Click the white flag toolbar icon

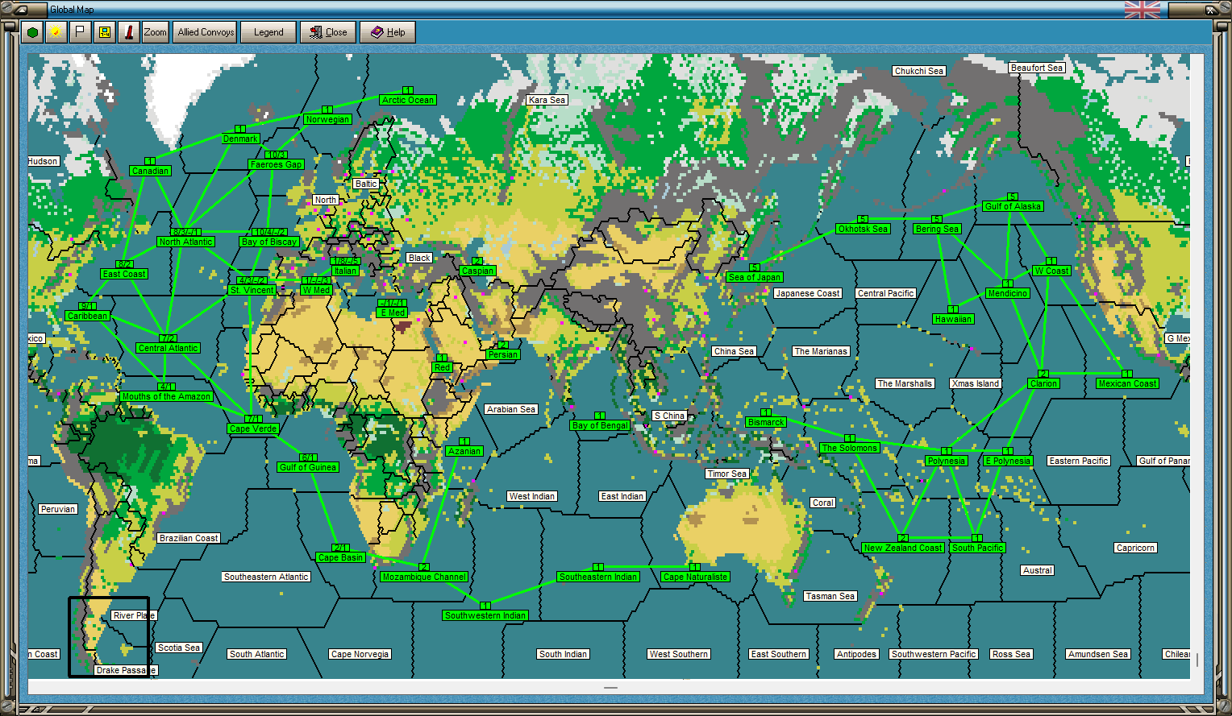click(80, 32)
